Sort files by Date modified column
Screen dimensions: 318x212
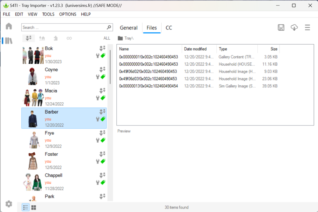click(199, 49)
